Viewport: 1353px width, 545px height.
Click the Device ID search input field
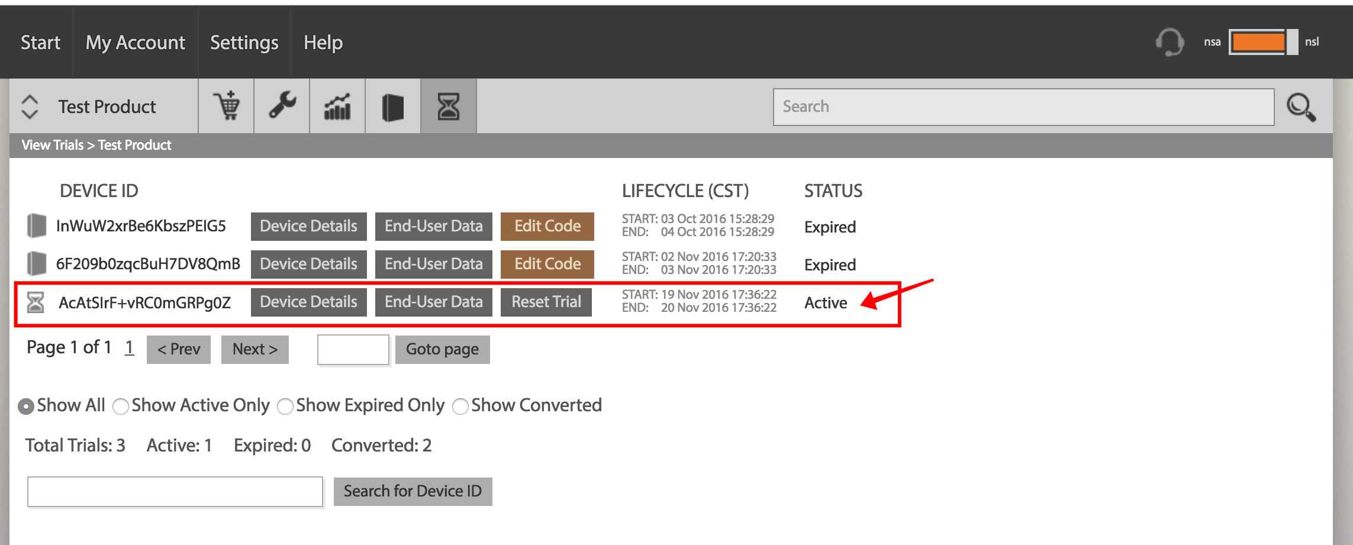pos(175,492)
